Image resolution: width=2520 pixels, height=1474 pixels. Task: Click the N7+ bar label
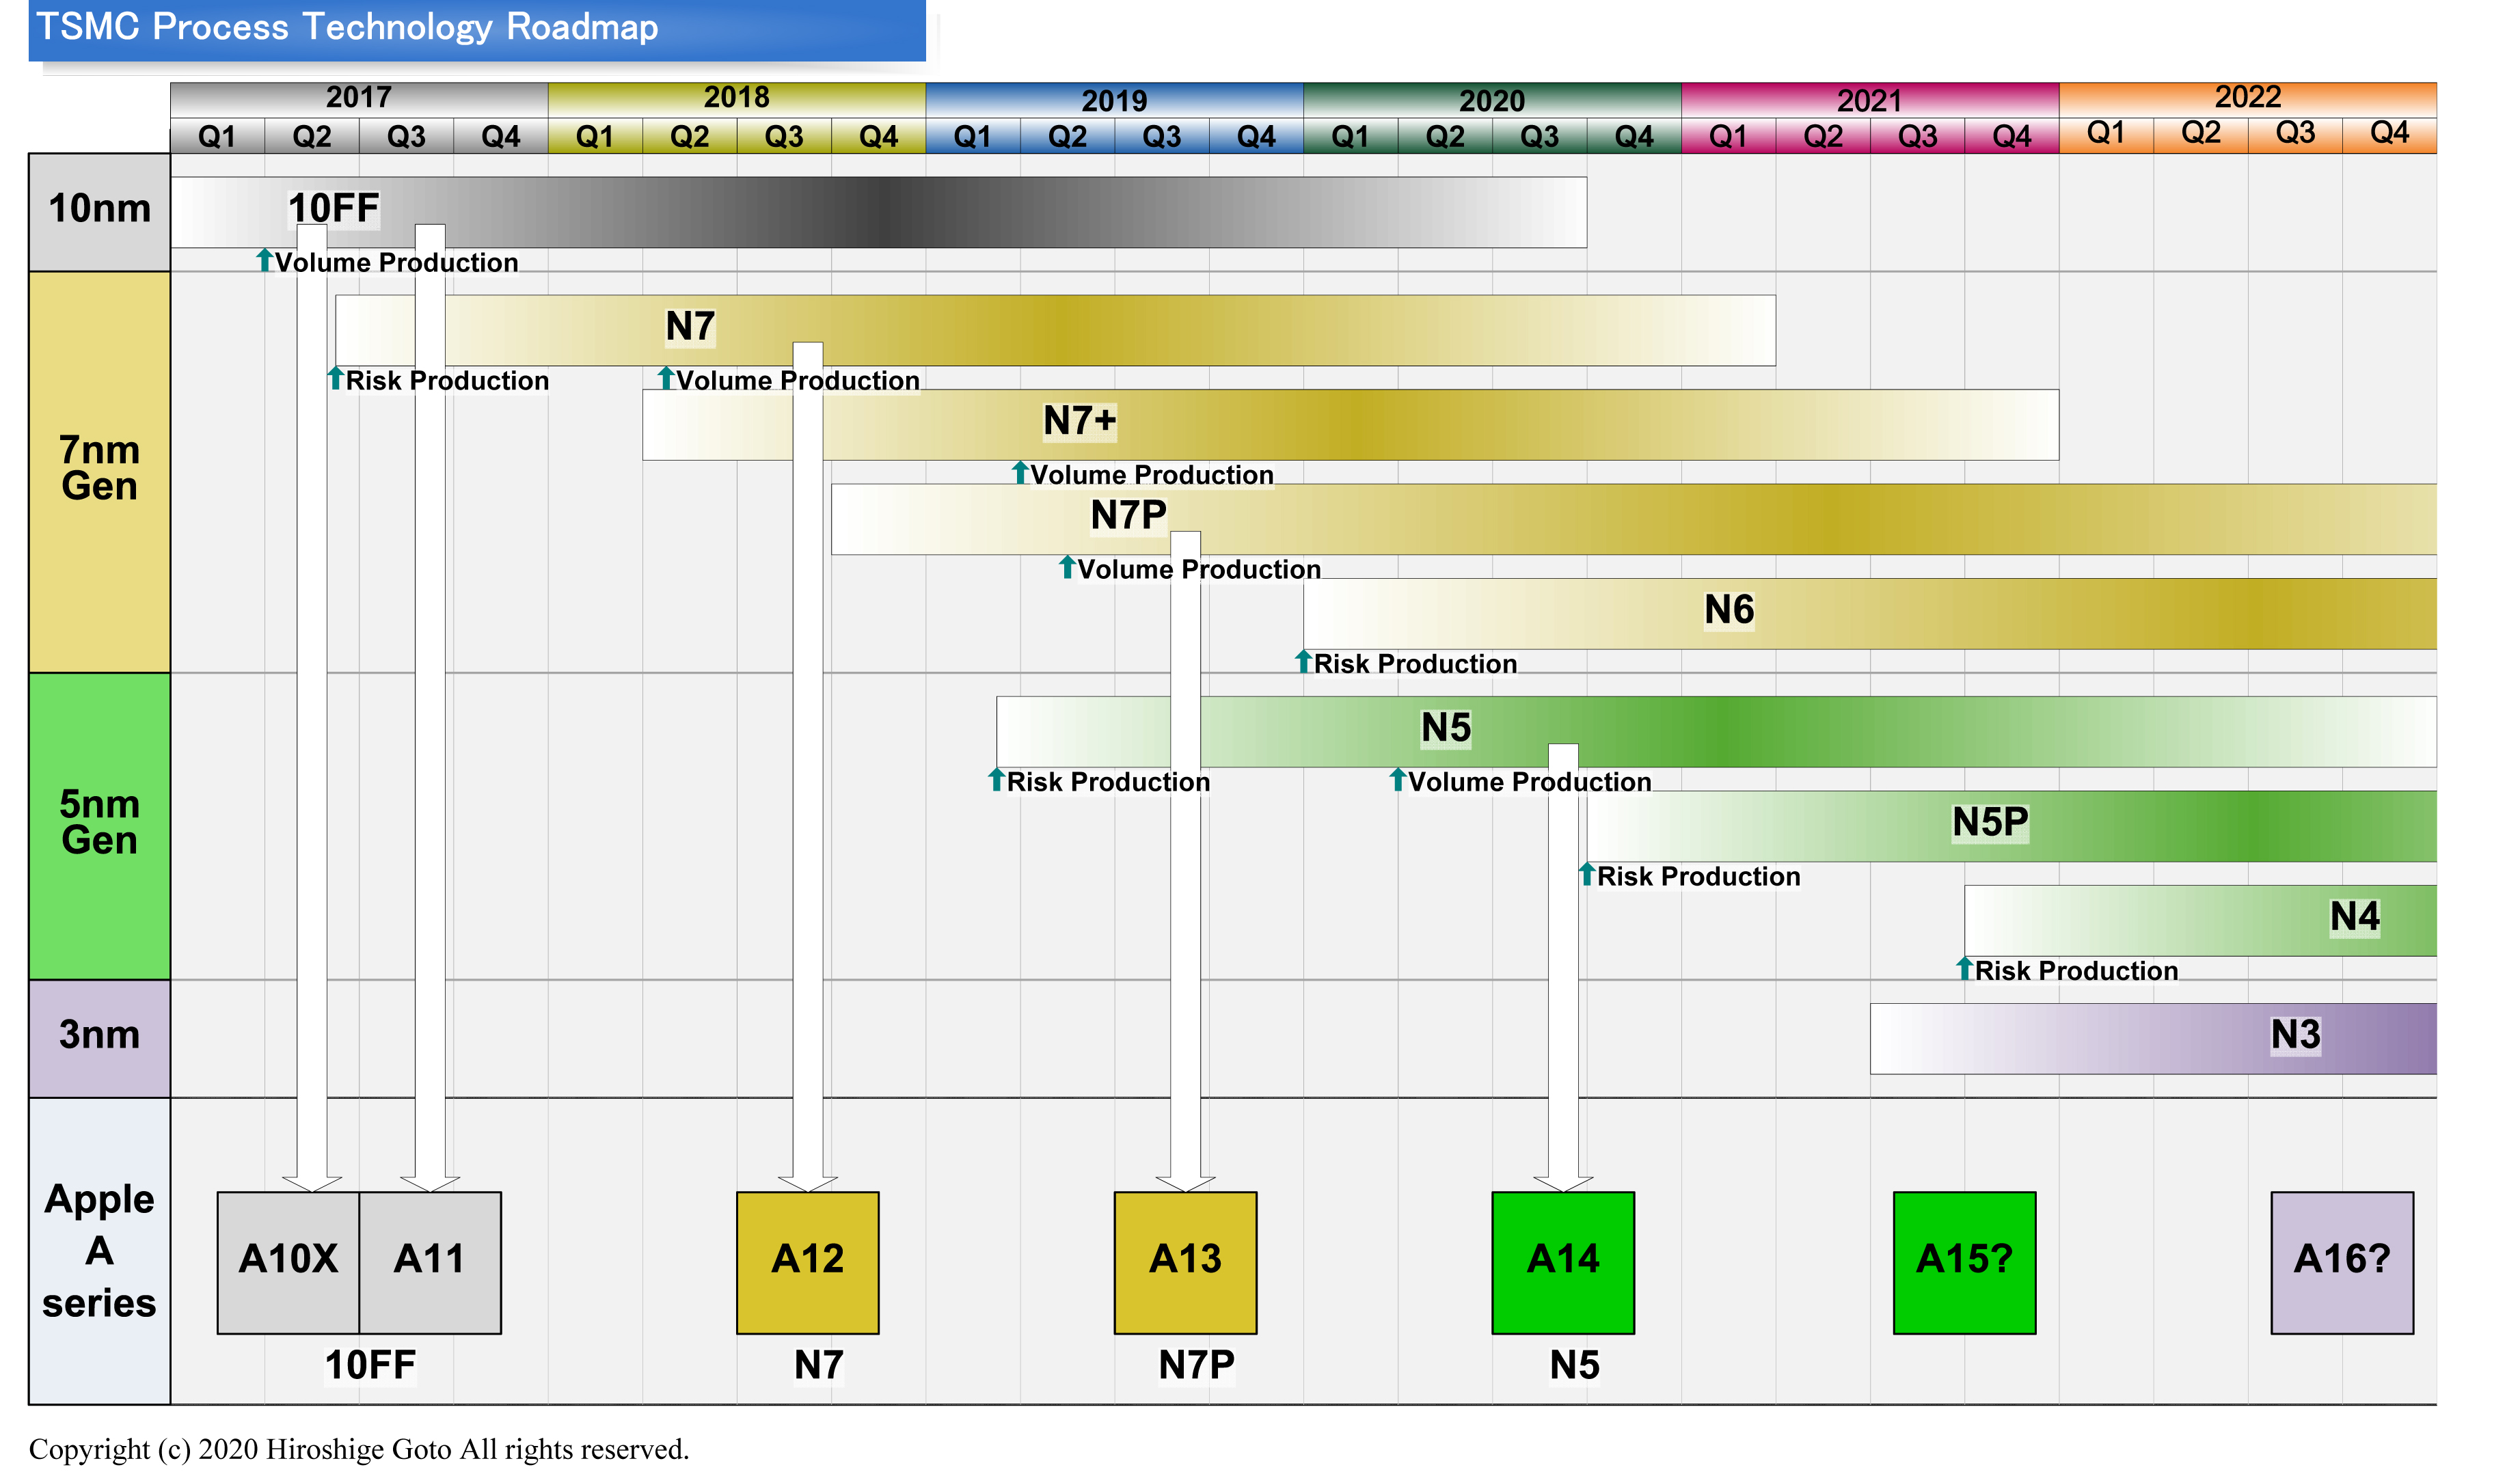1079,422
